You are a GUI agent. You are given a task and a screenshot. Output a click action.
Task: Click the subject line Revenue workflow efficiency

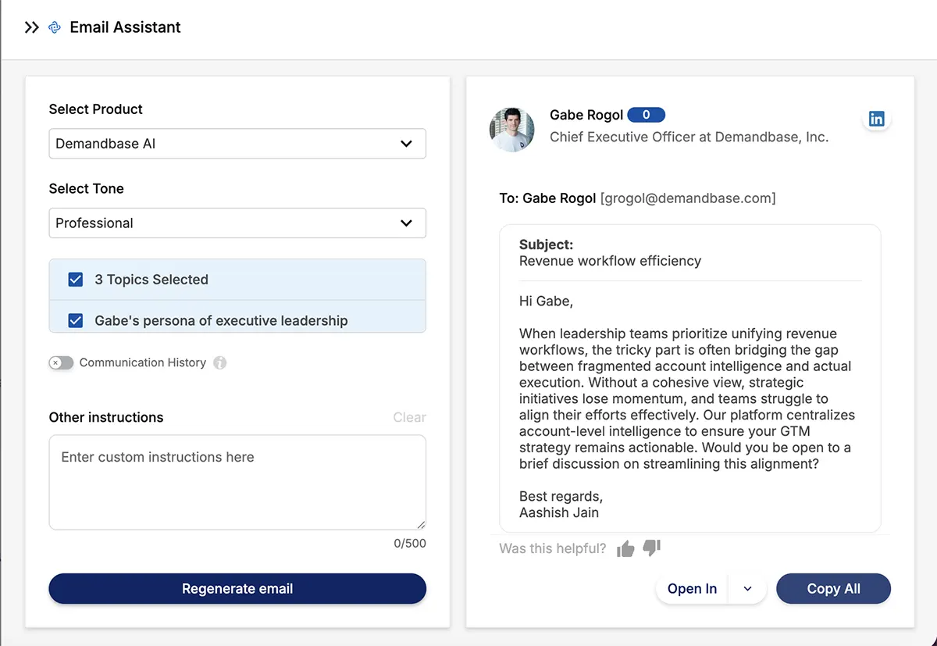tap(610, 261)
